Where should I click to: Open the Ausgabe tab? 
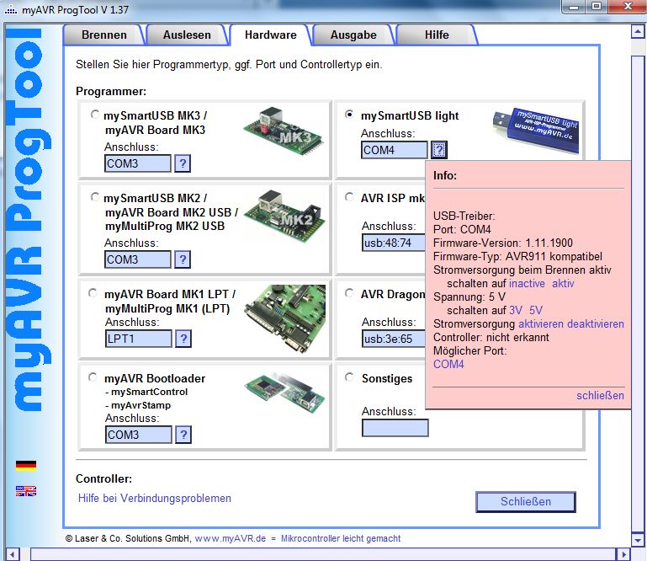tap(353, 35)
